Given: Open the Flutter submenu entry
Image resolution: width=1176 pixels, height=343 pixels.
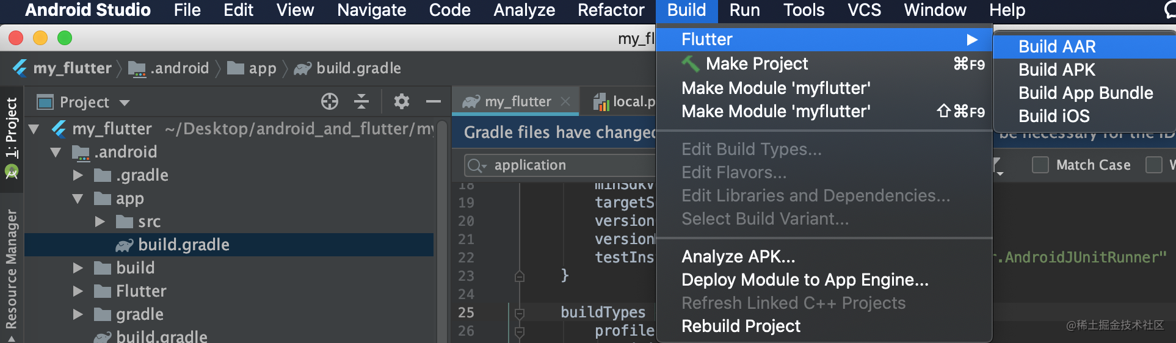Looking at the screenshot, I should pyautogui.click(x=824, y=40).
